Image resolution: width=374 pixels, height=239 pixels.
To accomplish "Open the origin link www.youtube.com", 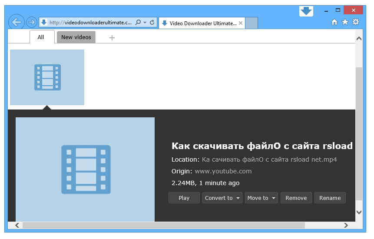I will click(x=223, y=171).
